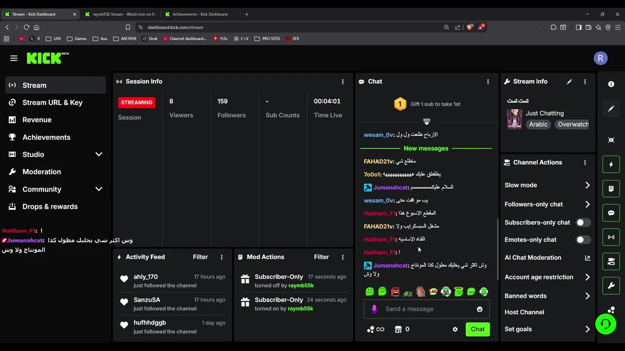This screenshot has height=351, width=625.
Task: Click Mod Actions Filter button
Action: (x=321, y=257)
